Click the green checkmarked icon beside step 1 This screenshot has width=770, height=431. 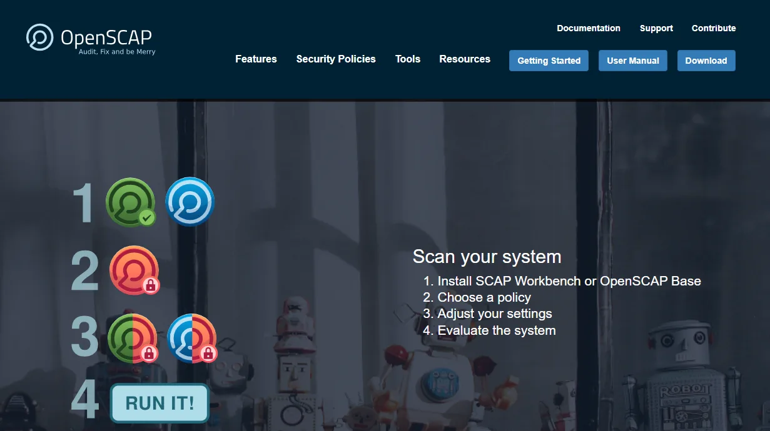click(130, 202)
